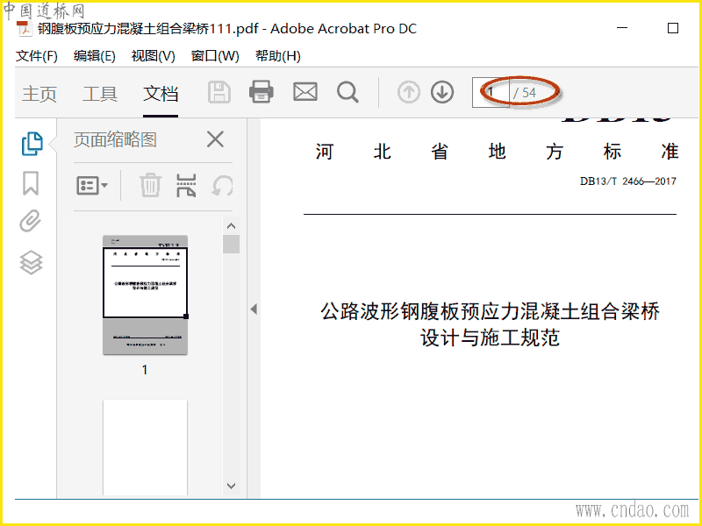
Task: Open the Find text magnifier icon
Action: [x=347, y=93]
